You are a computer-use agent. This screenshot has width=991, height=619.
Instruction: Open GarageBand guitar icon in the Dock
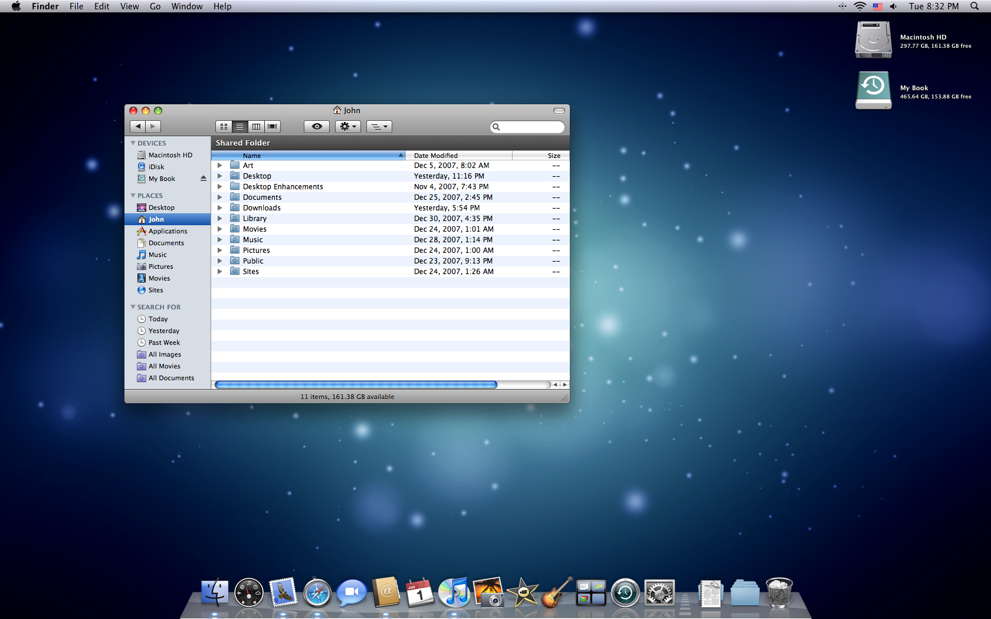[x=556, y=592]
